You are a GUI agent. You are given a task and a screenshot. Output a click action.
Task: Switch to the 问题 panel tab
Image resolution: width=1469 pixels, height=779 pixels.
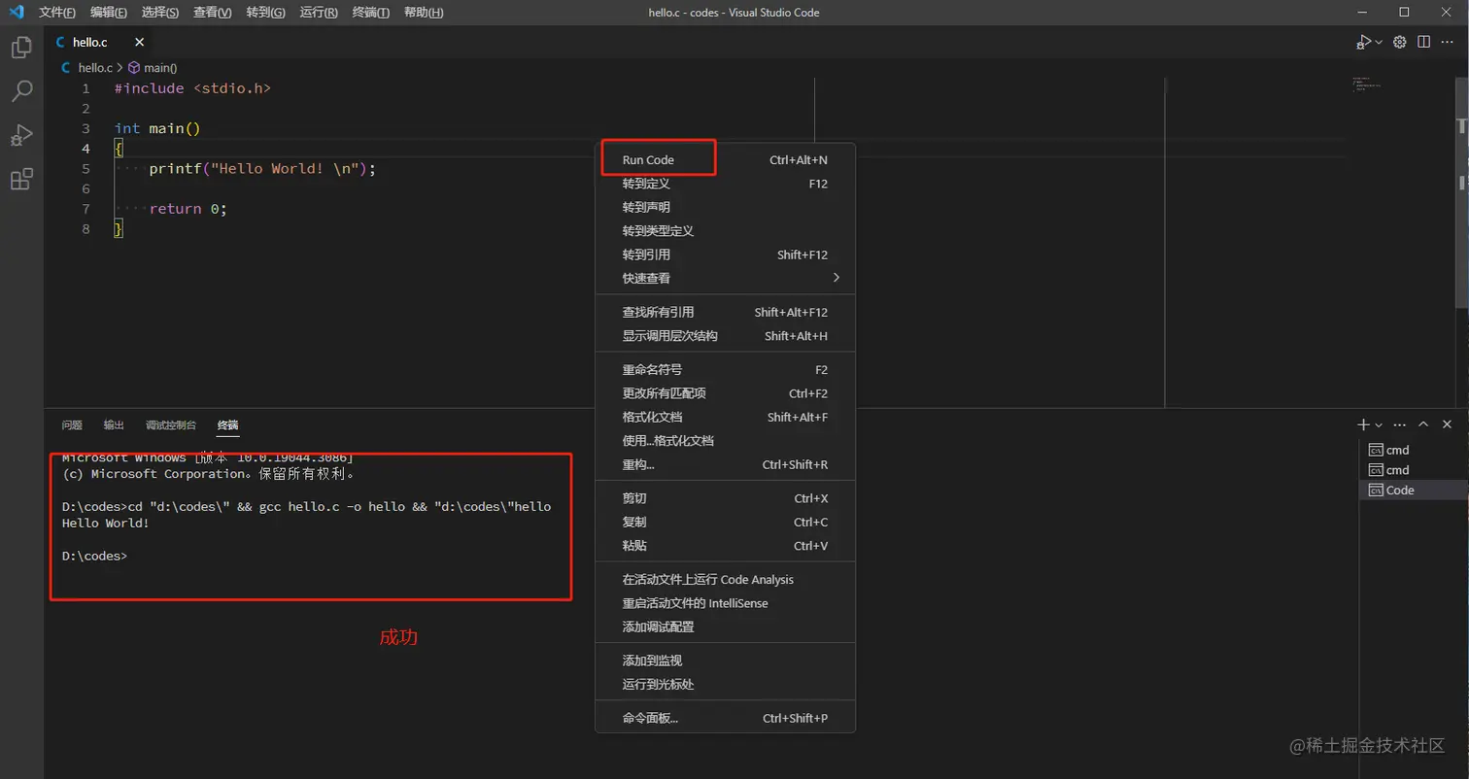[72, 425]
